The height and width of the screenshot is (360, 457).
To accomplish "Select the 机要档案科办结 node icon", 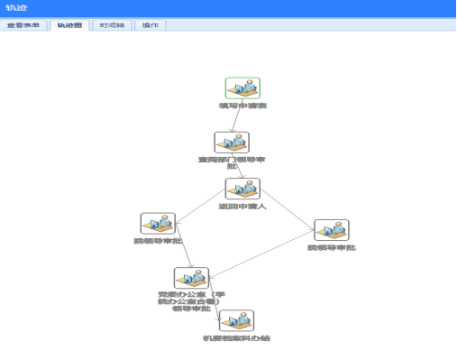I will coord(236,321).
